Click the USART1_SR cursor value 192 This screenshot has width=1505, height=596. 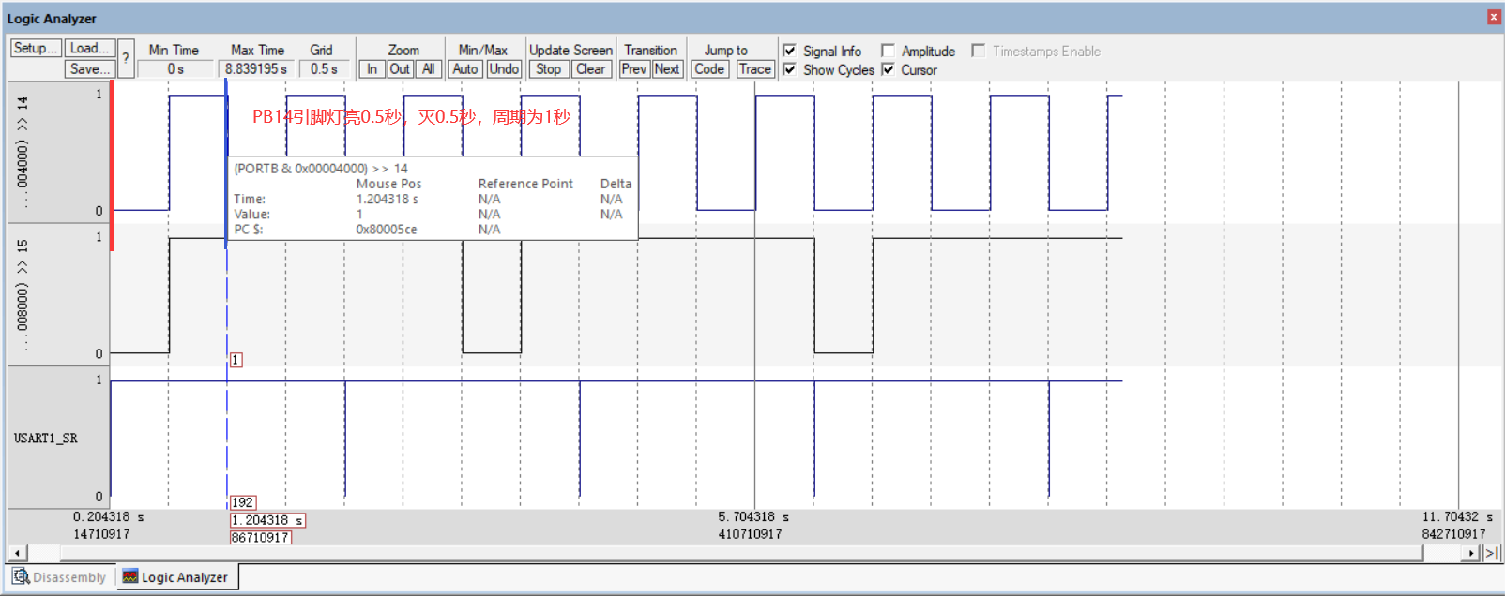point(243,502)
